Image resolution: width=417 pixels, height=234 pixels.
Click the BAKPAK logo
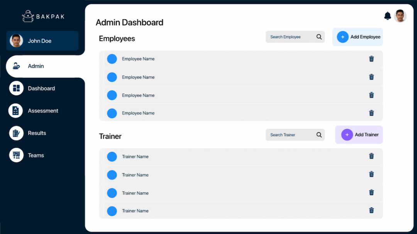[x=43, y=16]
